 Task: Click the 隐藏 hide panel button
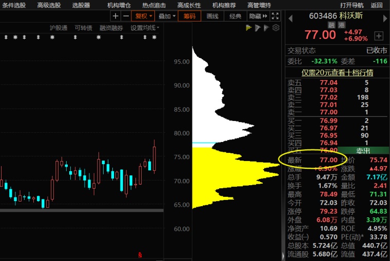point(258,16)
